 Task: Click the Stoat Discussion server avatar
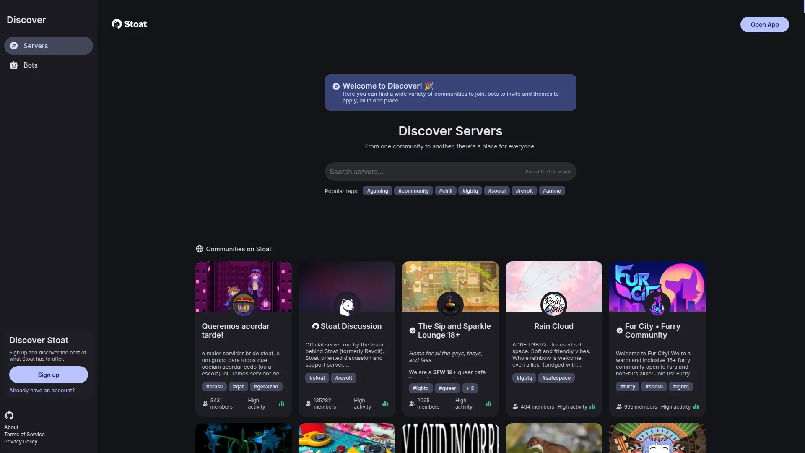(x=347, y=305)
